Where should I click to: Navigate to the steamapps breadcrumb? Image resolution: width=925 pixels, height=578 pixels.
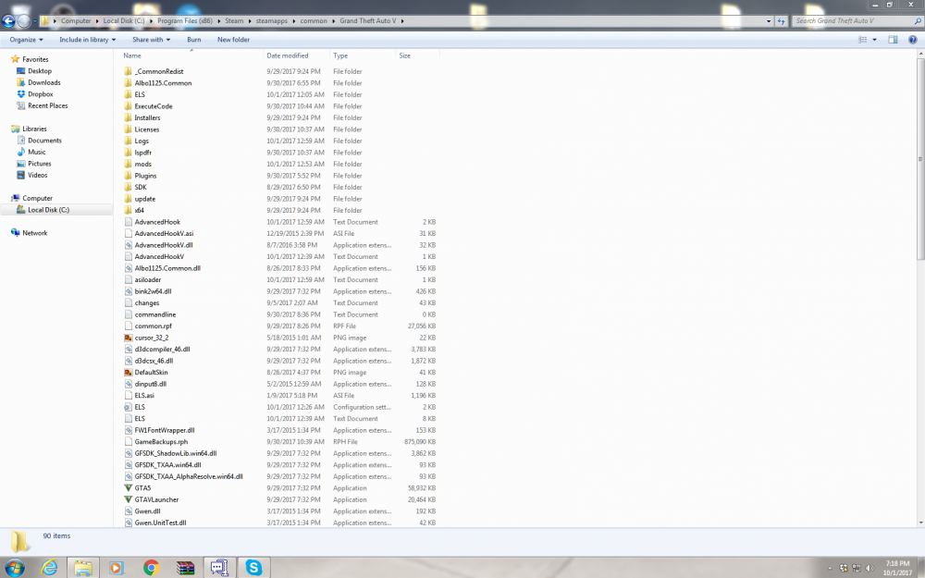272,20
